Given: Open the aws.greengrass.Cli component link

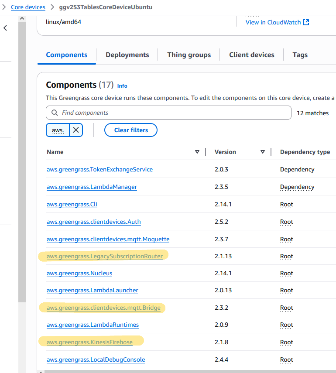Looking at the screenshot, I should [x=72, y=204].
